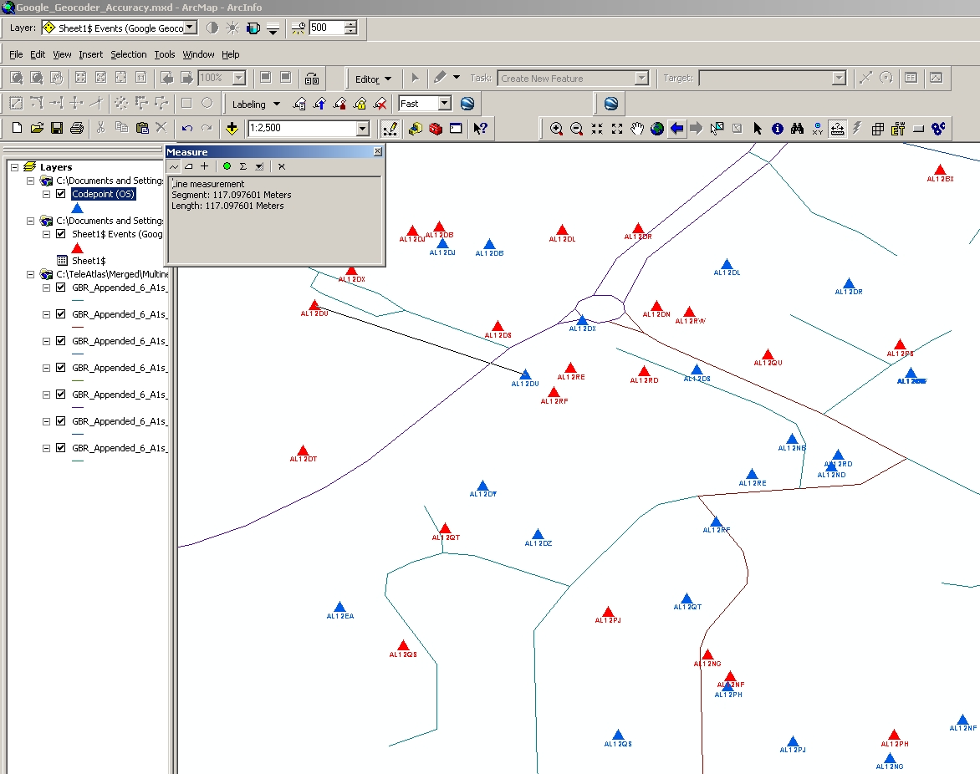This screenshot has height=774, width=980.
Task: Select the Measure tool in toolbar
Action: pyautogui.click(x=837, y=129)
